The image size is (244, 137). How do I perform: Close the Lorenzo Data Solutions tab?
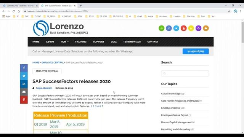(x=37, y=6)
